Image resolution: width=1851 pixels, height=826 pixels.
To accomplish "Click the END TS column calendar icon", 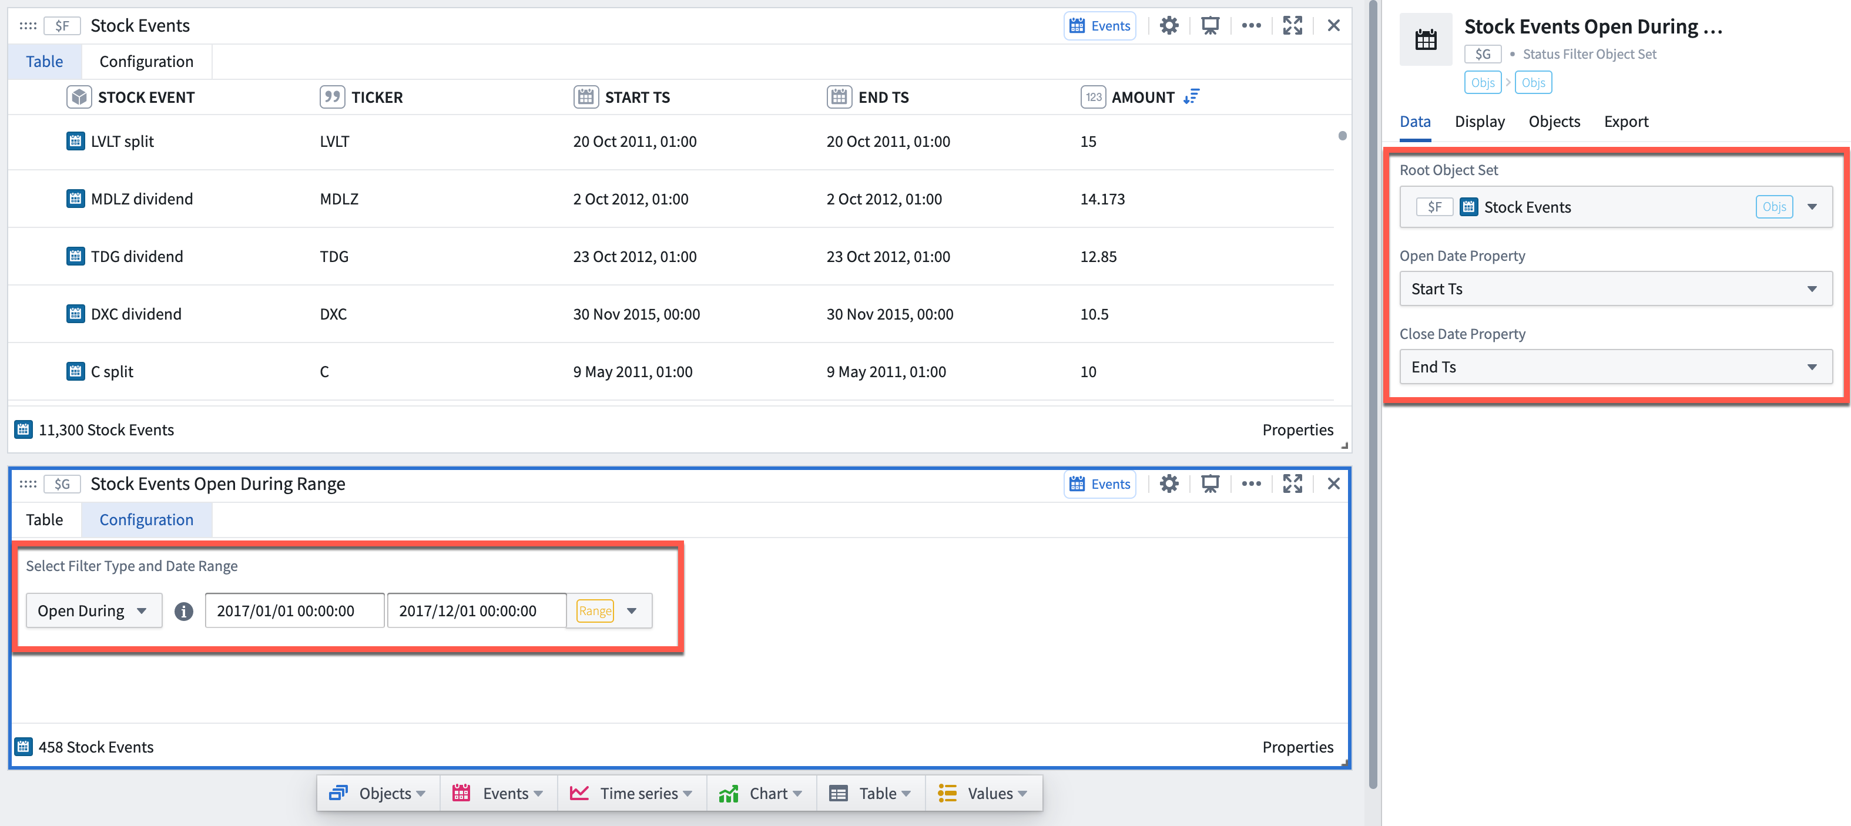I will [839, 97].
